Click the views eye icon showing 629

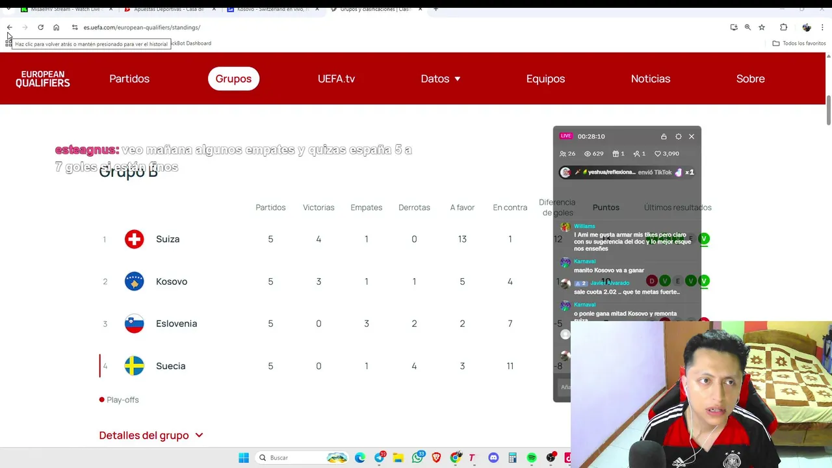pos(588,153)
